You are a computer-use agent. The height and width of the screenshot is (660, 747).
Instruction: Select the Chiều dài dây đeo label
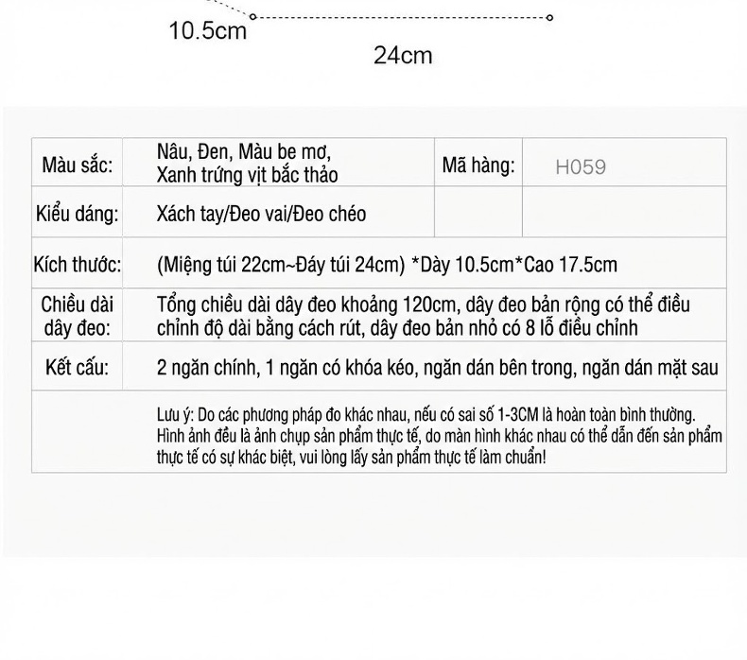click(x=78, y=317)
